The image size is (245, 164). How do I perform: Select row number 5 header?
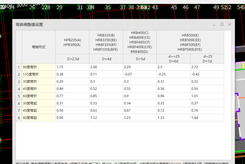pos(19,96)
